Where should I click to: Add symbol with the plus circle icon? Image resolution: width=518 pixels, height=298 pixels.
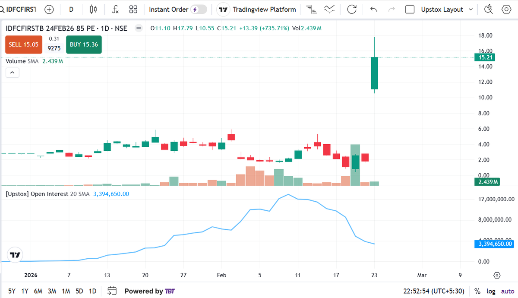tap(49, 9)
